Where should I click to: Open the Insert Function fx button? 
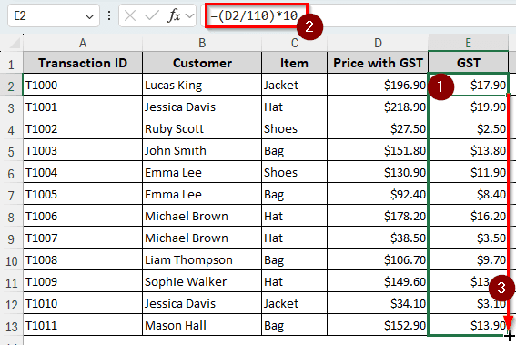pyautogui.click(x=174, y=15)
